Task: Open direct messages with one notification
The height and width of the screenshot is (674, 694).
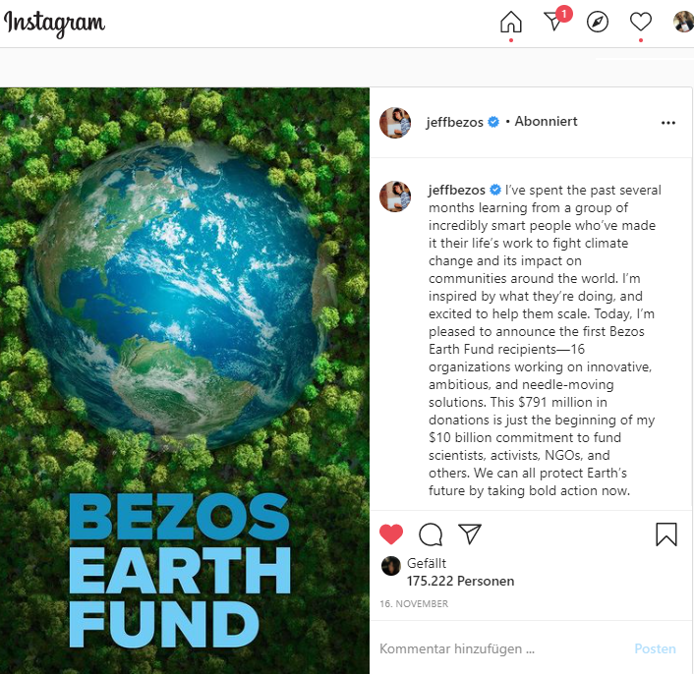Action: coord(556,20)
